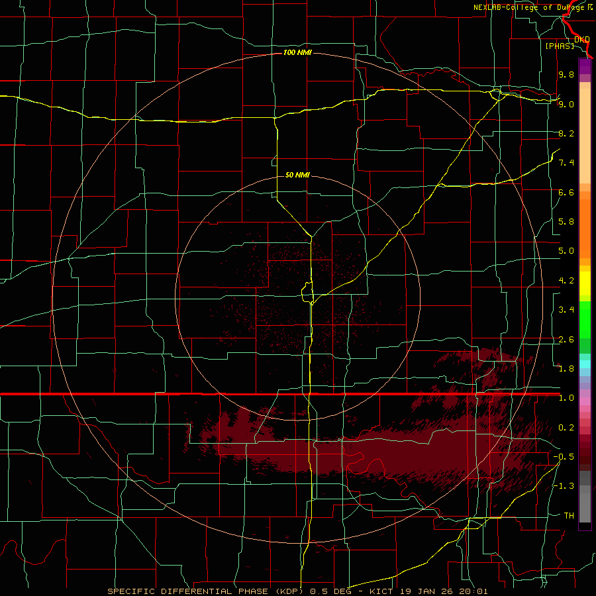Click the 100 NMI range ring label
Image resolution: width=596 pixels, height=596 pixels.
click(x=297, y=52)
